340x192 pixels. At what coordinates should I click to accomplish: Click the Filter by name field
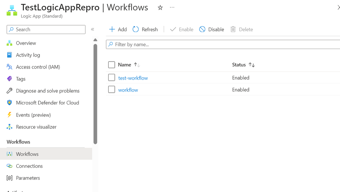click(223, 45)
